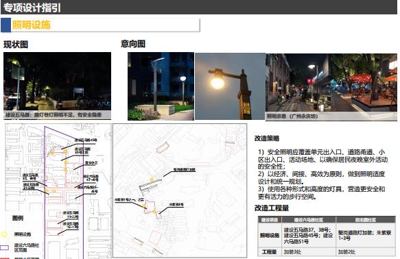The height and width of the screenshot is (259, 400).
Task: Select the photo of lamp posts beside blue building
Action: 161,86
